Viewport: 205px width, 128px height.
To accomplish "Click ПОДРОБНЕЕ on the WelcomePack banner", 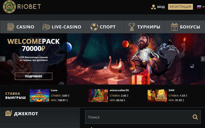I will [x=34, y=76].
